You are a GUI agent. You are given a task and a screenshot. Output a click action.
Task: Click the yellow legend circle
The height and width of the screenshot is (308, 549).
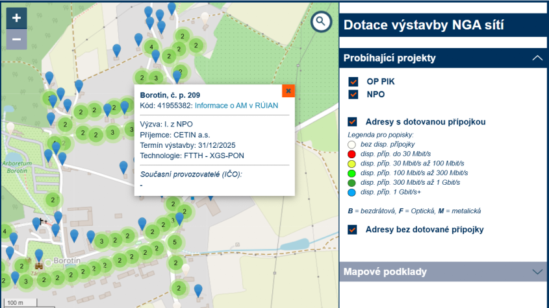pos(351,163)
